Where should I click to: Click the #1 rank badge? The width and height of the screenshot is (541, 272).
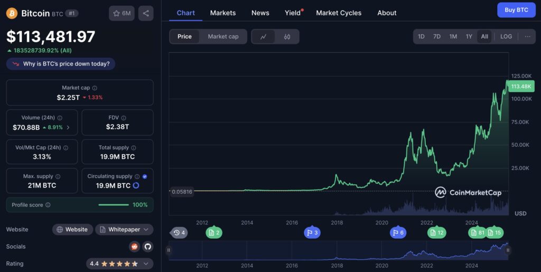pyautogui.click(x=72, y=13)
